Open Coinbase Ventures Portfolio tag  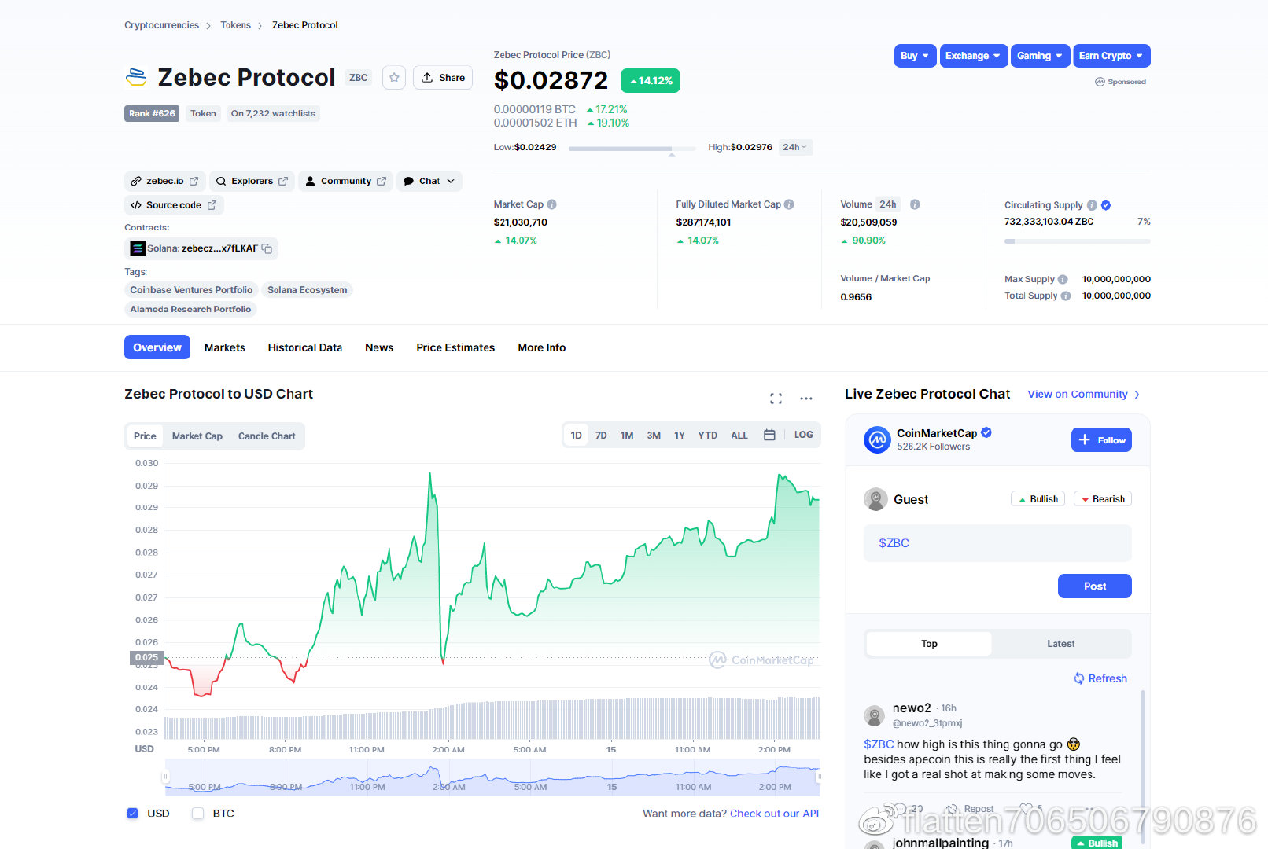[191, 290]
